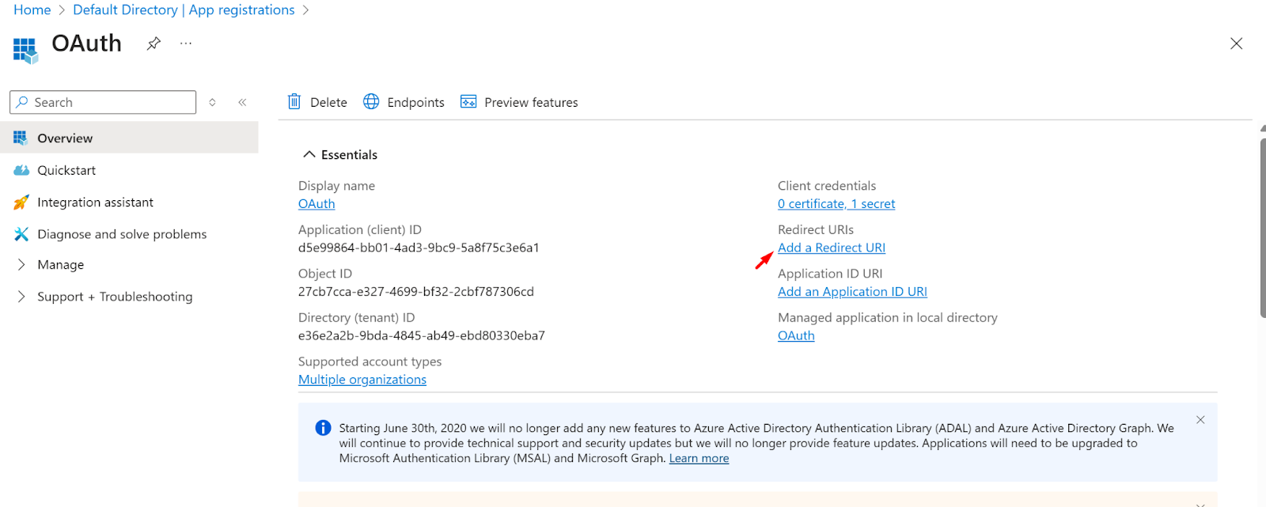The height and width of the screenshot is (507, 1266).
Task: Follow the Learn more link in the notice
Action: (699, 459)
